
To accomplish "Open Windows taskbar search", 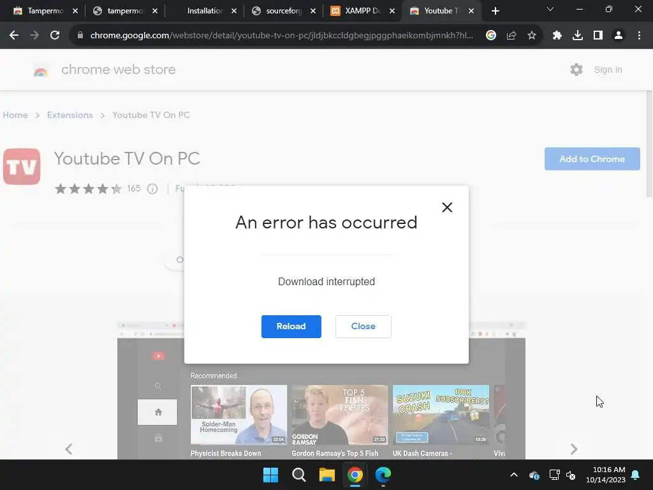I will 298,475.
